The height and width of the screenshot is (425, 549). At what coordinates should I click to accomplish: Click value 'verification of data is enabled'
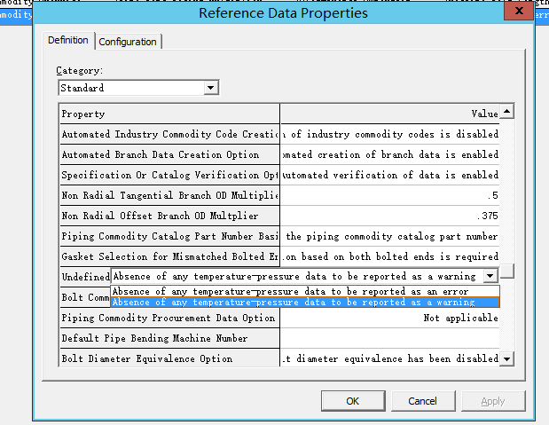pos(389,175)
